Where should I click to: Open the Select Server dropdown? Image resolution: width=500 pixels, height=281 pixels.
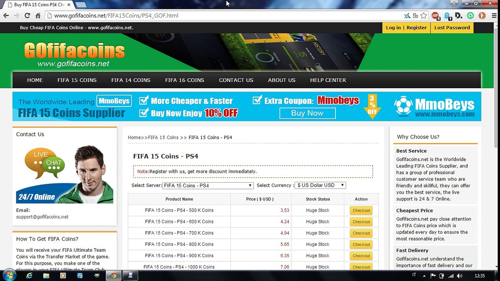click(x=208, y=185)
